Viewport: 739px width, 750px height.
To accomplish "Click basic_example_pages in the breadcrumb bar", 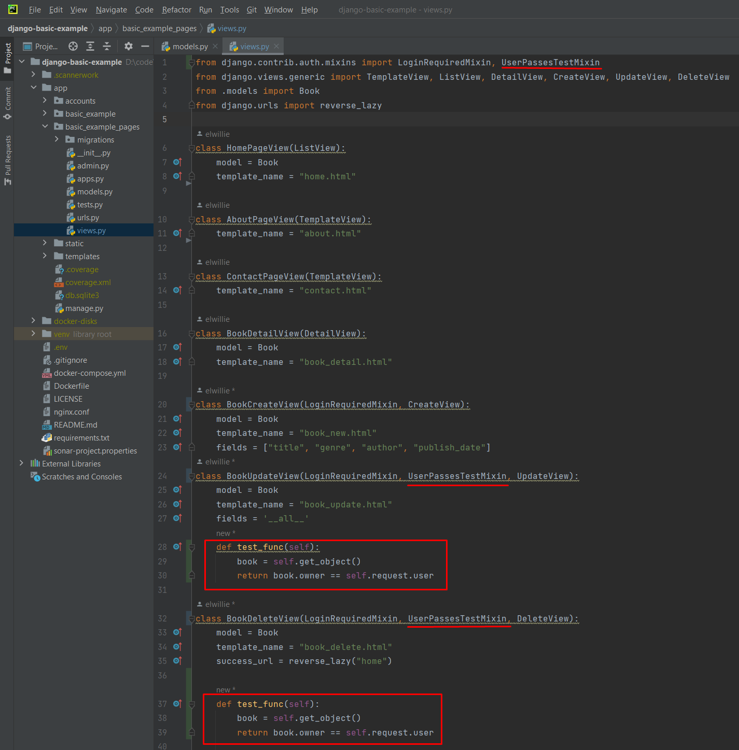I will pos(159,29).
